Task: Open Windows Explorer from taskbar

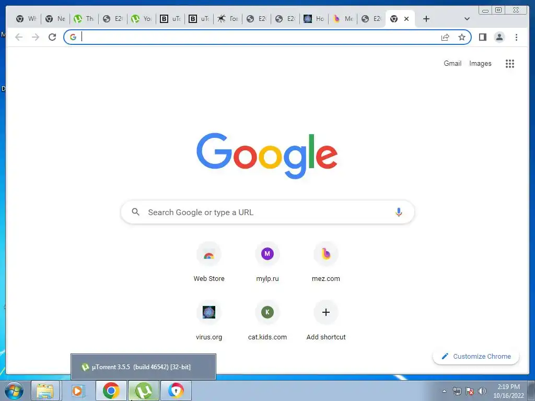Action: (45, 391)
